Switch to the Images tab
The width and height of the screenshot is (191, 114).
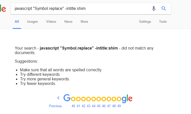(32, 21)
